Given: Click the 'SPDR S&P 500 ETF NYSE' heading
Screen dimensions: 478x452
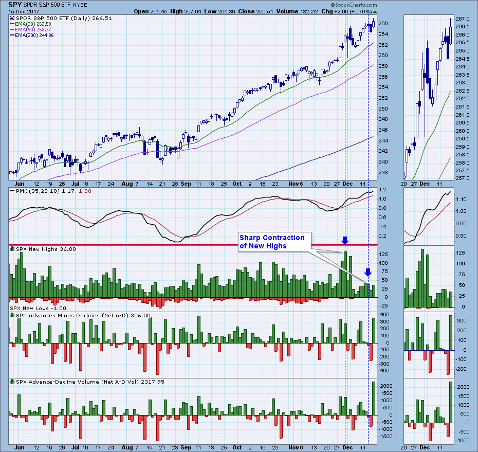Looking at the screenshot, I should click(x=55, y=5).
